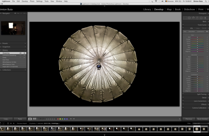Select the Graduated Filter tool
Image resolution: width=209 pixels, height=136 pixels.
pos(197,18)
